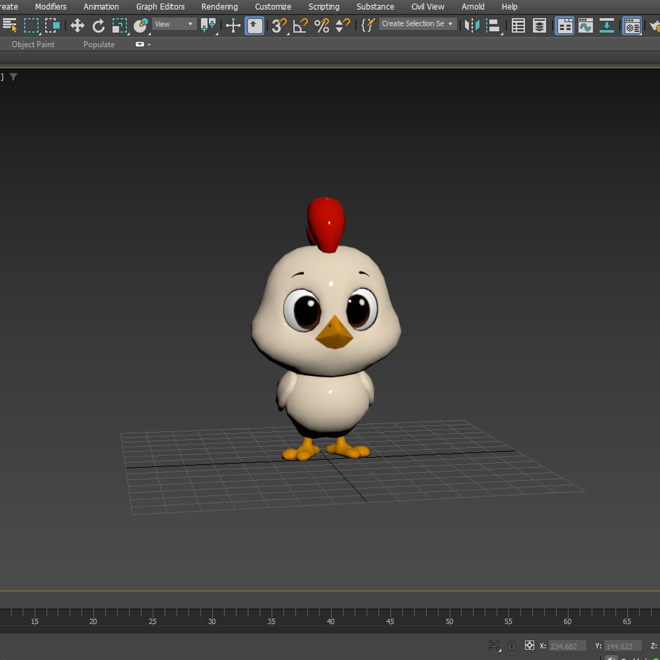Open the Arnold menu
This screenshot has height=660, width=660.
(x=472, y=7)
